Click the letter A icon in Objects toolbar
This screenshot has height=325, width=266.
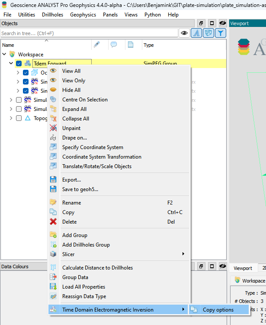(x=196, y=33)
